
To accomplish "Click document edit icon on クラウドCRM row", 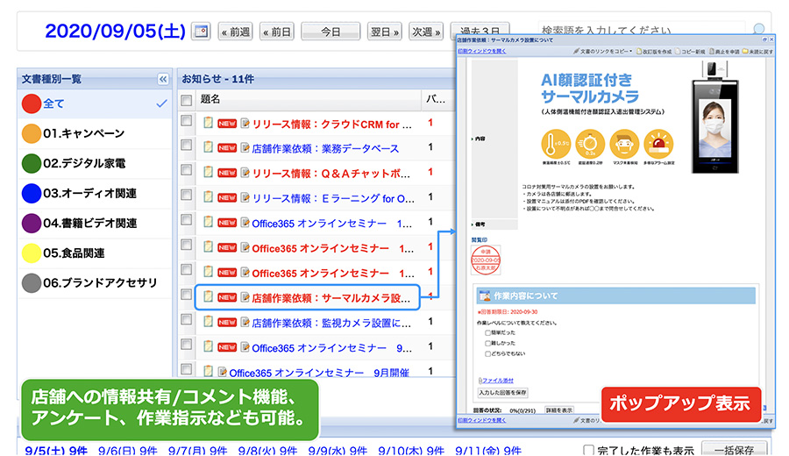I will click(245, 124).
